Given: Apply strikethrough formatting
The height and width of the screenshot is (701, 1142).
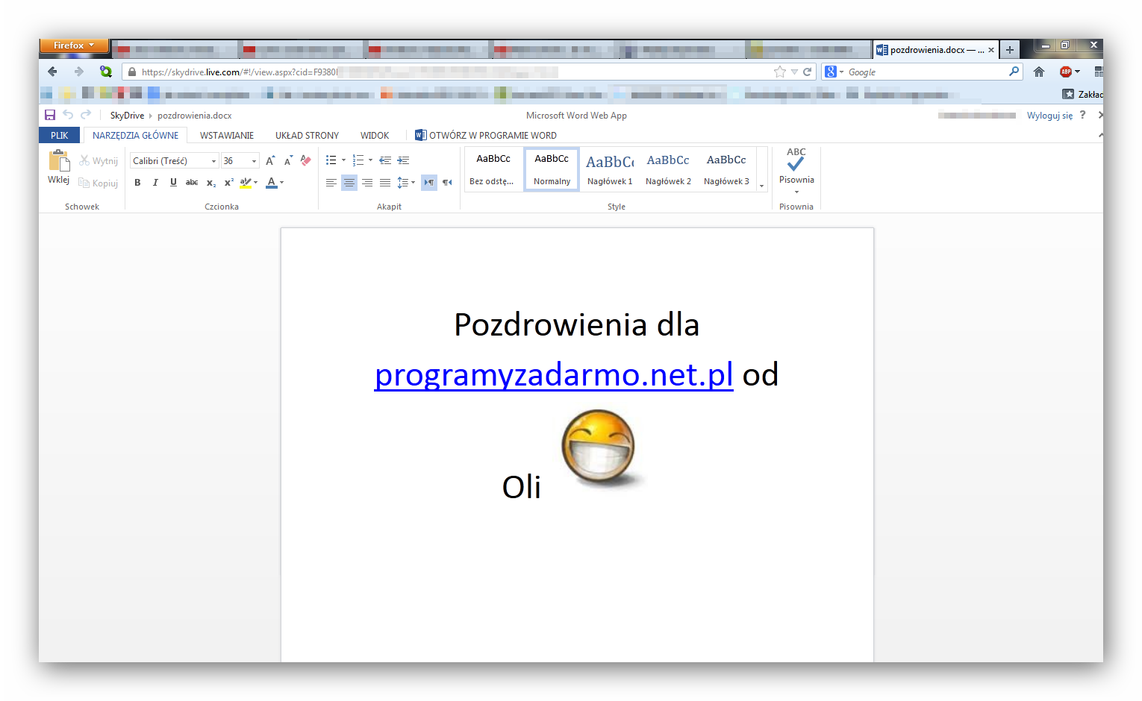Looking at the screenshot, I should [x=192, y=183].
